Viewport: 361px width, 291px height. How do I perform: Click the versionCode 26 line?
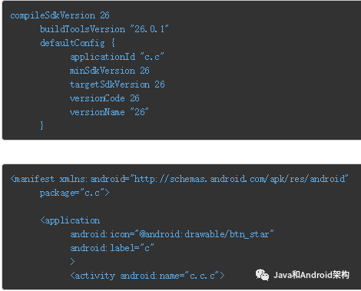[x=104, y=98]
